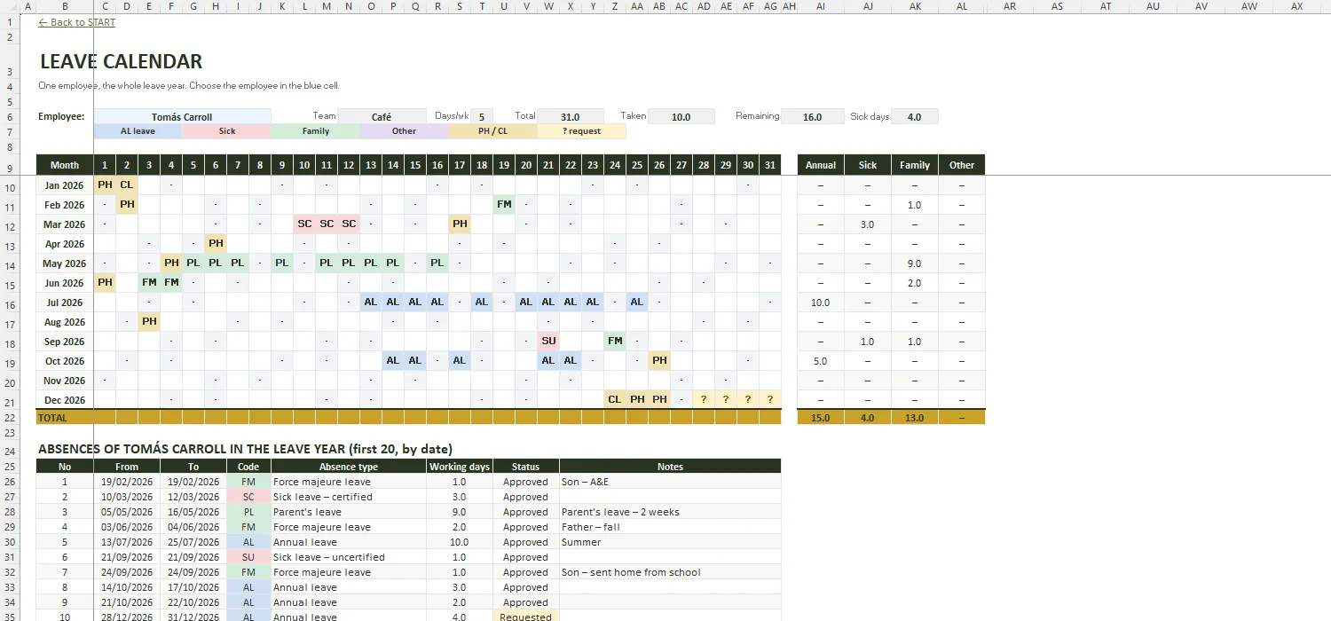Click the Parent's leave absence type cell
1331x621 pixels.
click(349, 512)
